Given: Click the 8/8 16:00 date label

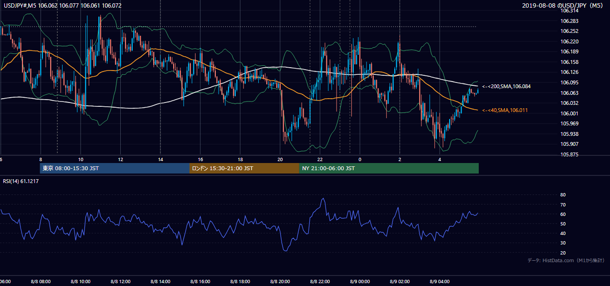Looking at the screenshot, I should pyautogui.click(x=200, y=282).
